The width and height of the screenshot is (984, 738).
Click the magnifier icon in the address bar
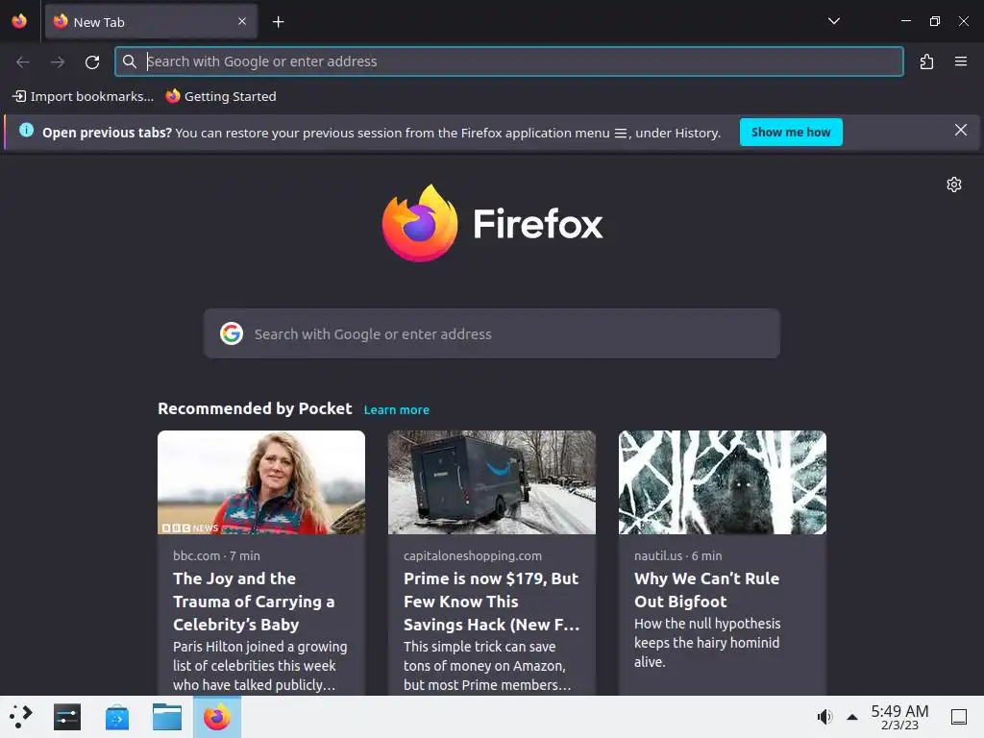[130, 61]
